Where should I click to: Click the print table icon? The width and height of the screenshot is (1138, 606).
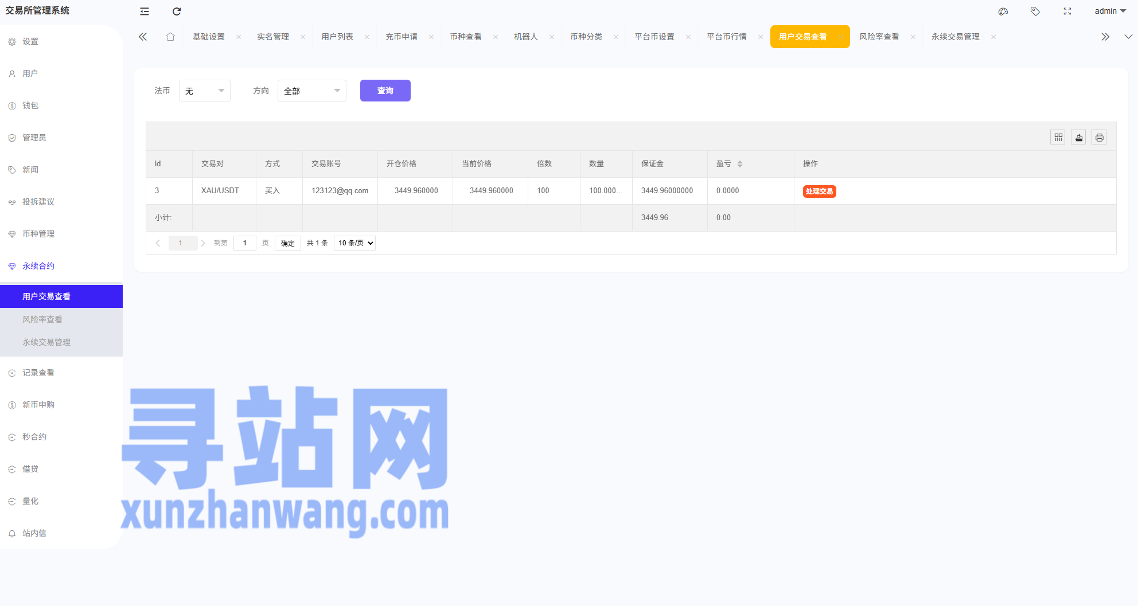pyautogui.click(x=1099, y=138)
